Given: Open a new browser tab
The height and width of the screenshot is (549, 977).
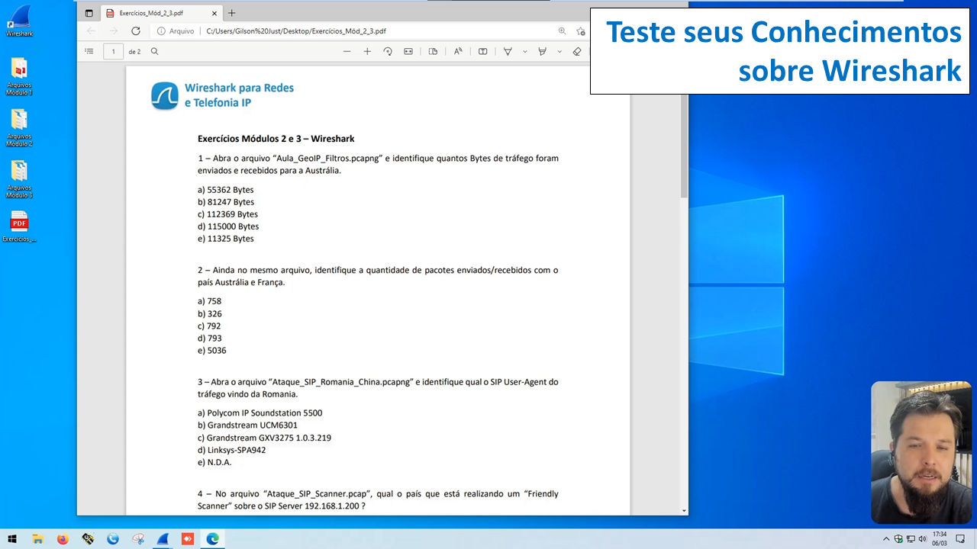Looking at the screenshot, I should click(x=232, y=13).
